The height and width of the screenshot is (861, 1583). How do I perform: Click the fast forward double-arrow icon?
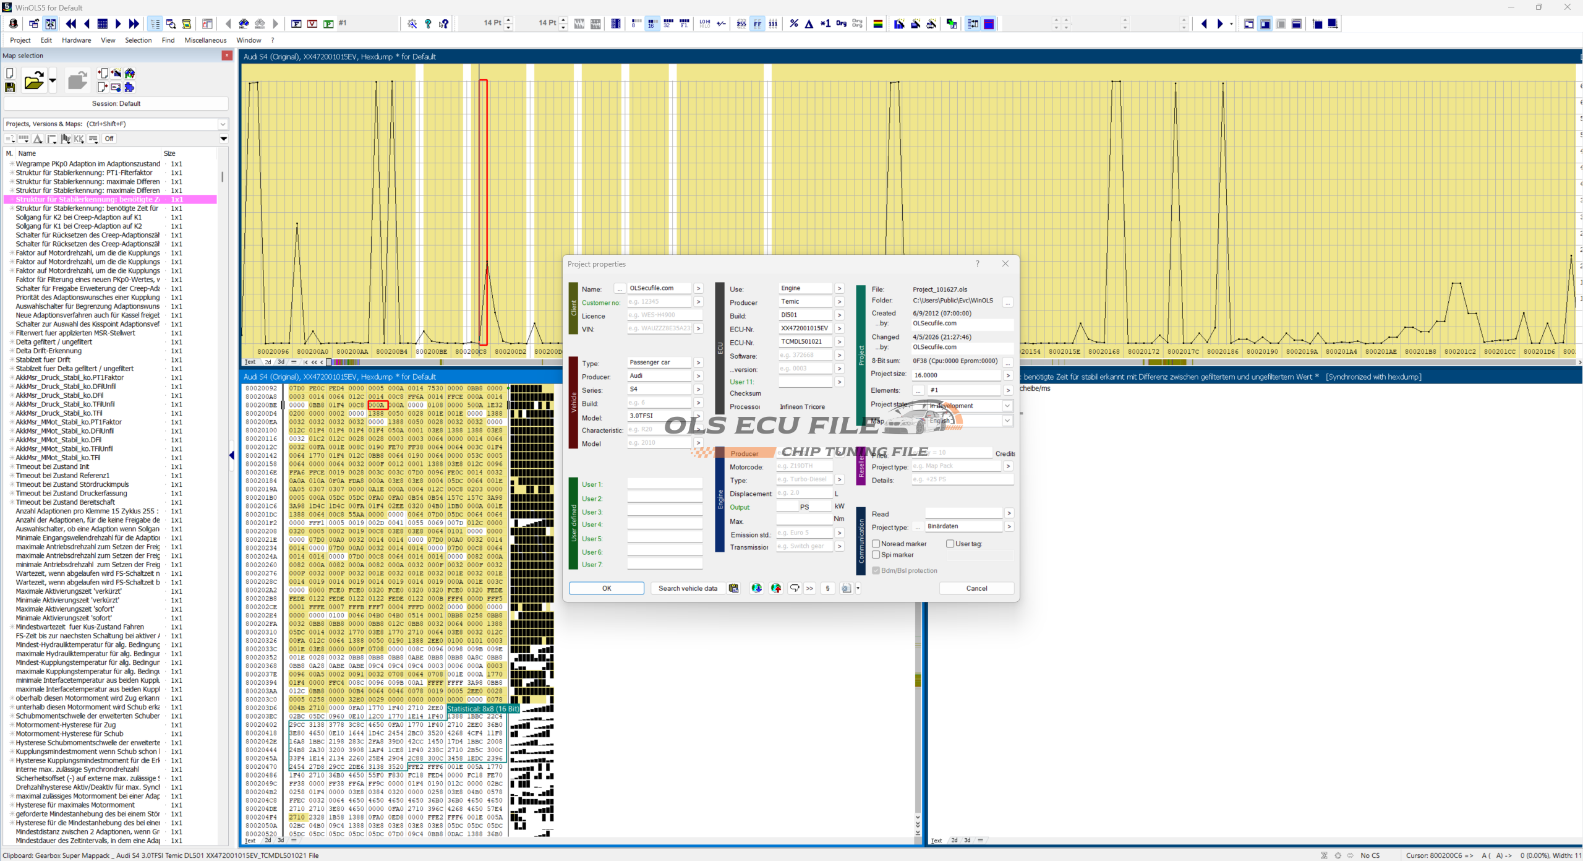[134, 24]
